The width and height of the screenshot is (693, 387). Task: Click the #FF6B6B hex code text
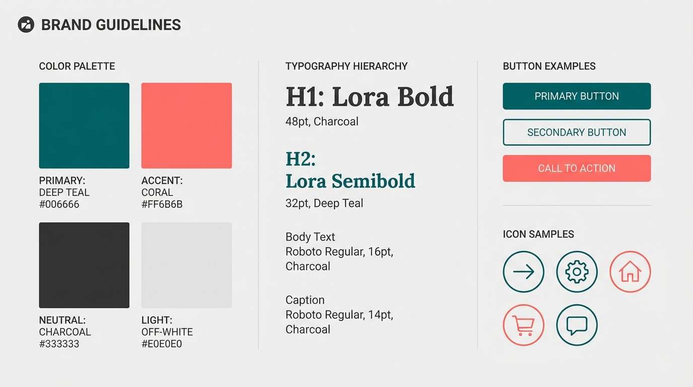pos(162,205)
